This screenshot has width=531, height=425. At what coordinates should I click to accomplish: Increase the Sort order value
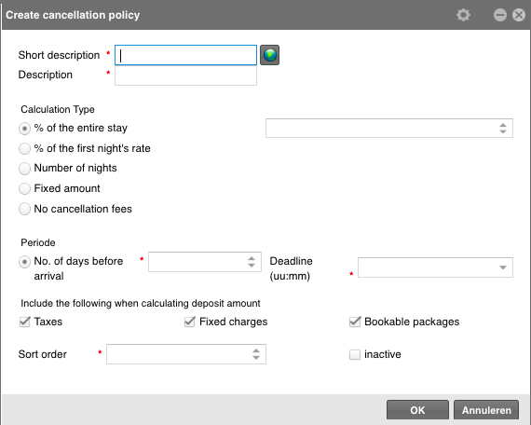click(256, 351)
